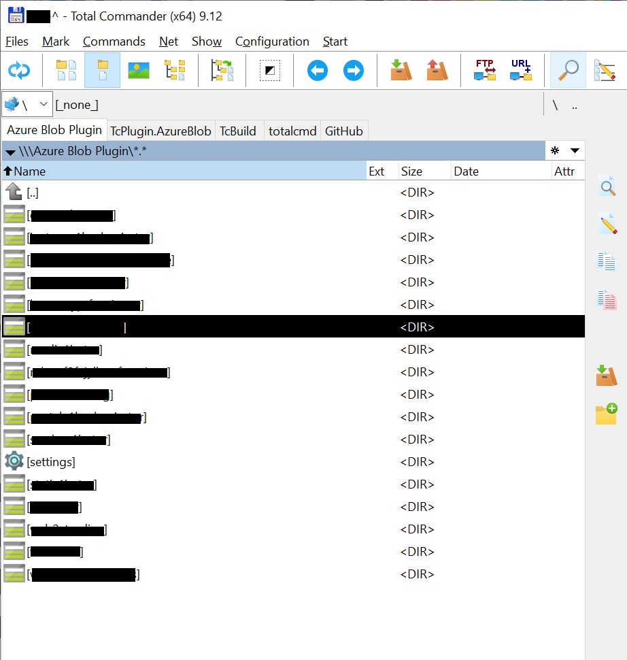Viewport: 627px width, 660px height.
Task: Open new URL connection toolbar icon
Action: point(520,70)
